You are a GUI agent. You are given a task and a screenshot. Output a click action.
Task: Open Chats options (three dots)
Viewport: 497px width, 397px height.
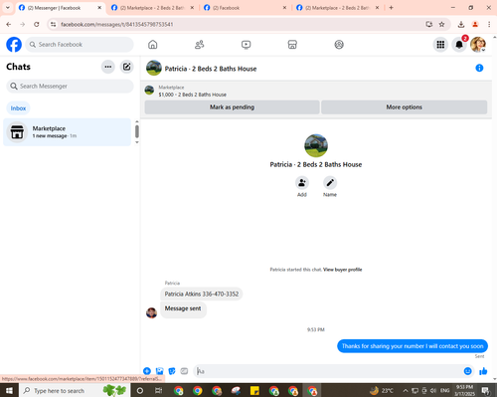pyautogui.click(x=108, y=67)
